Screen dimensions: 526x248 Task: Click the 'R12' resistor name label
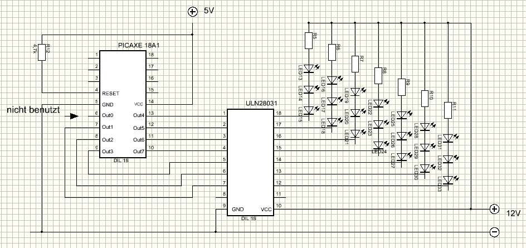48,48
